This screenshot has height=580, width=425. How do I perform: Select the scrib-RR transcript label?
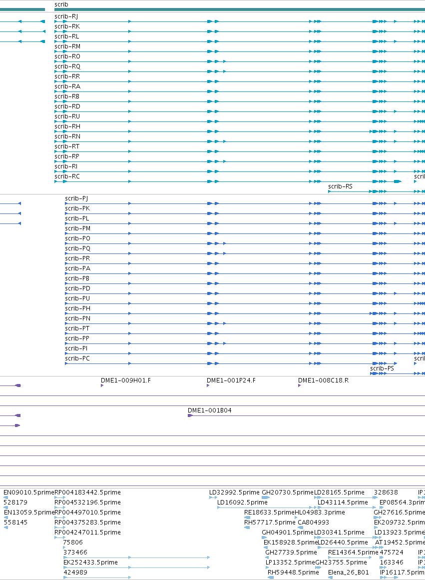click(67, 76)
